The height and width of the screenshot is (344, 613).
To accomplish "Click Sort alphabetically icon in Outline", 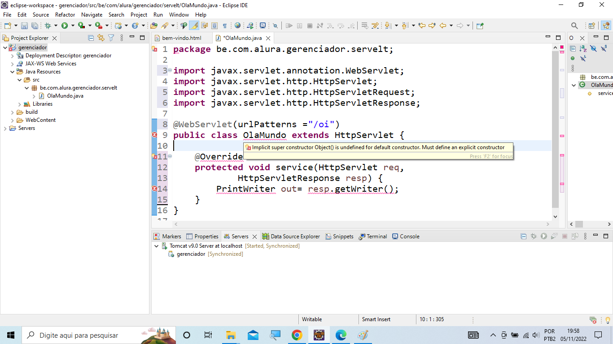I will tap(583, 49).
